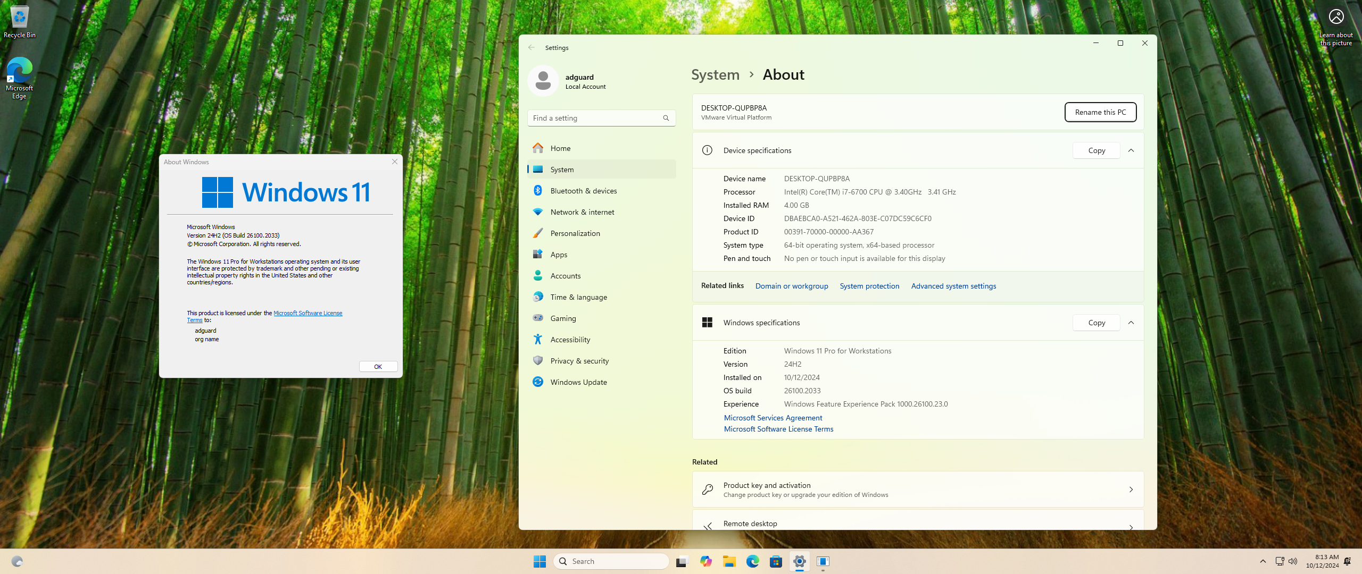Click the volume icon in the system tray
Screen dimensions: 1362x574
[1293, 561]
